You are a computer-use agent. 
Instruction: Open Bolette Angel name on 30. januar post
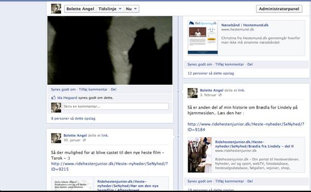(75, 136)
